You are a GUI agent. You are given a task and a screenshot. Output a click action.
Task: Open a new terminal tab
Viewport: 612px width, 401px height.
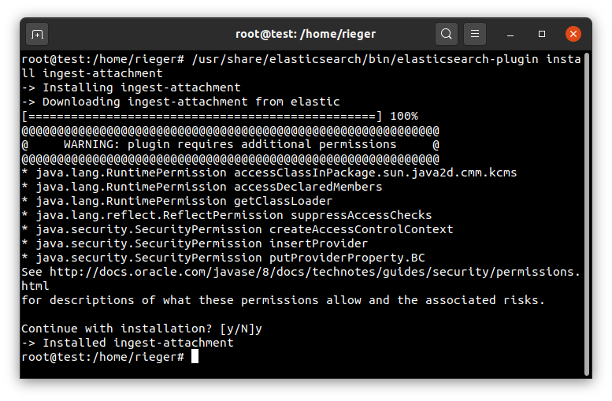(37, 35)
